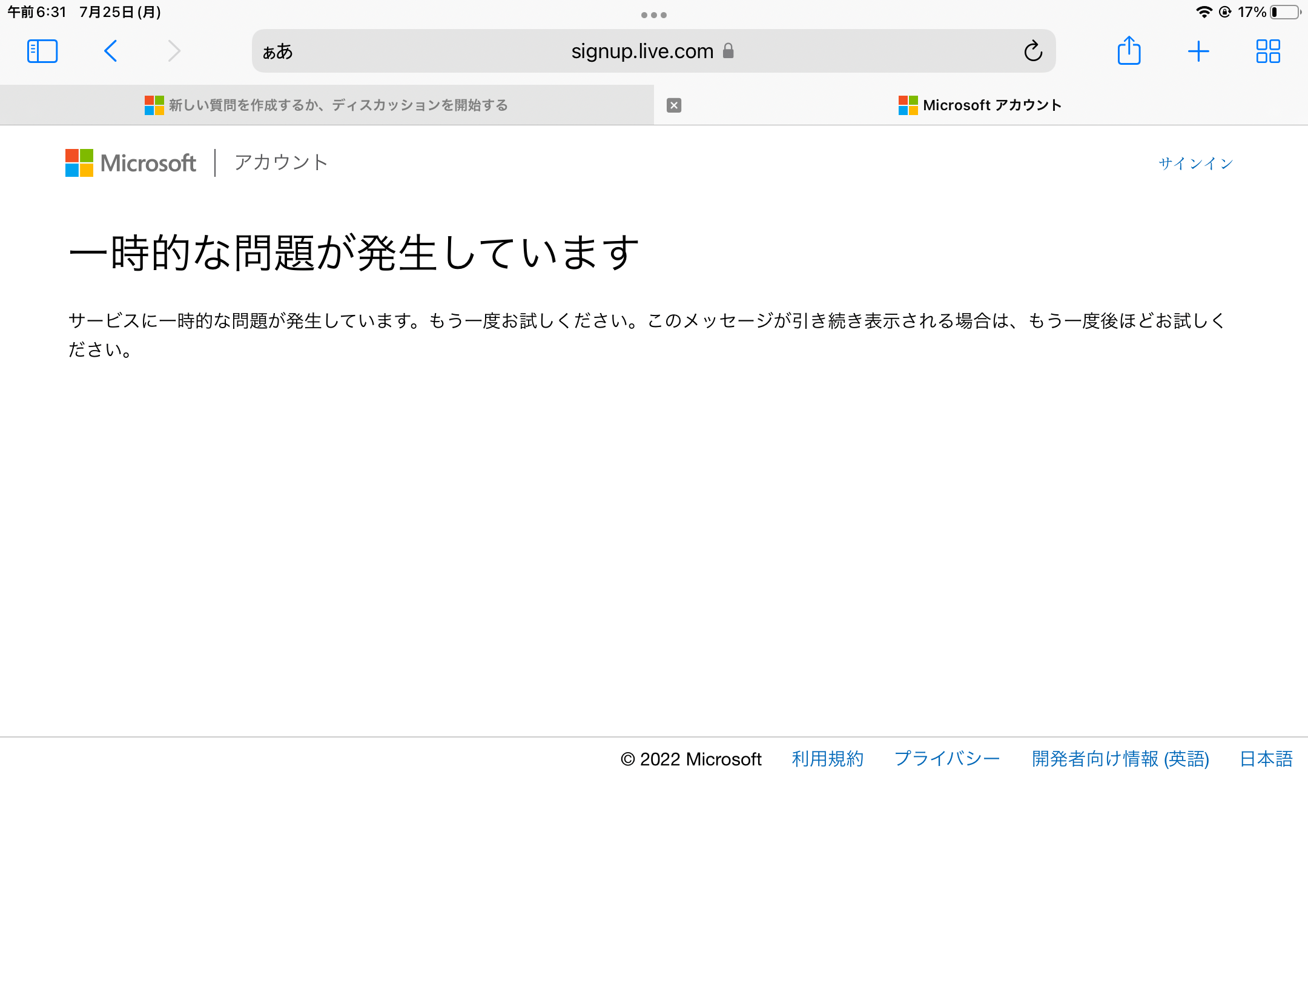Open the ああ page format menu
This screenshot has width=1308, height=981.
(x=278, y=52)
